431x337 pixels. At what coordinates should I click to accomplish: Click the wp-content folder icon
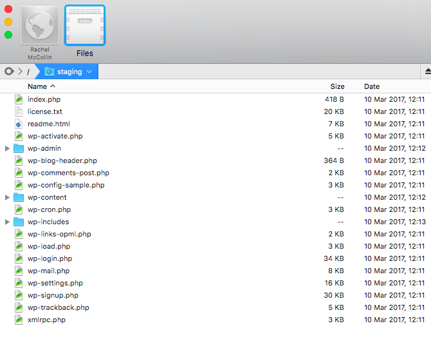click(x=19, y=197)
